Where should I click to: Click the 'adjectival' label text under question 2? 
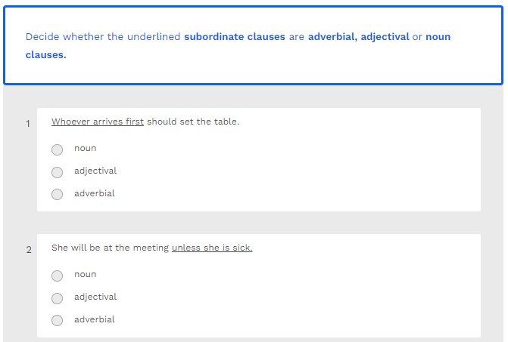(x=95, y=297)
